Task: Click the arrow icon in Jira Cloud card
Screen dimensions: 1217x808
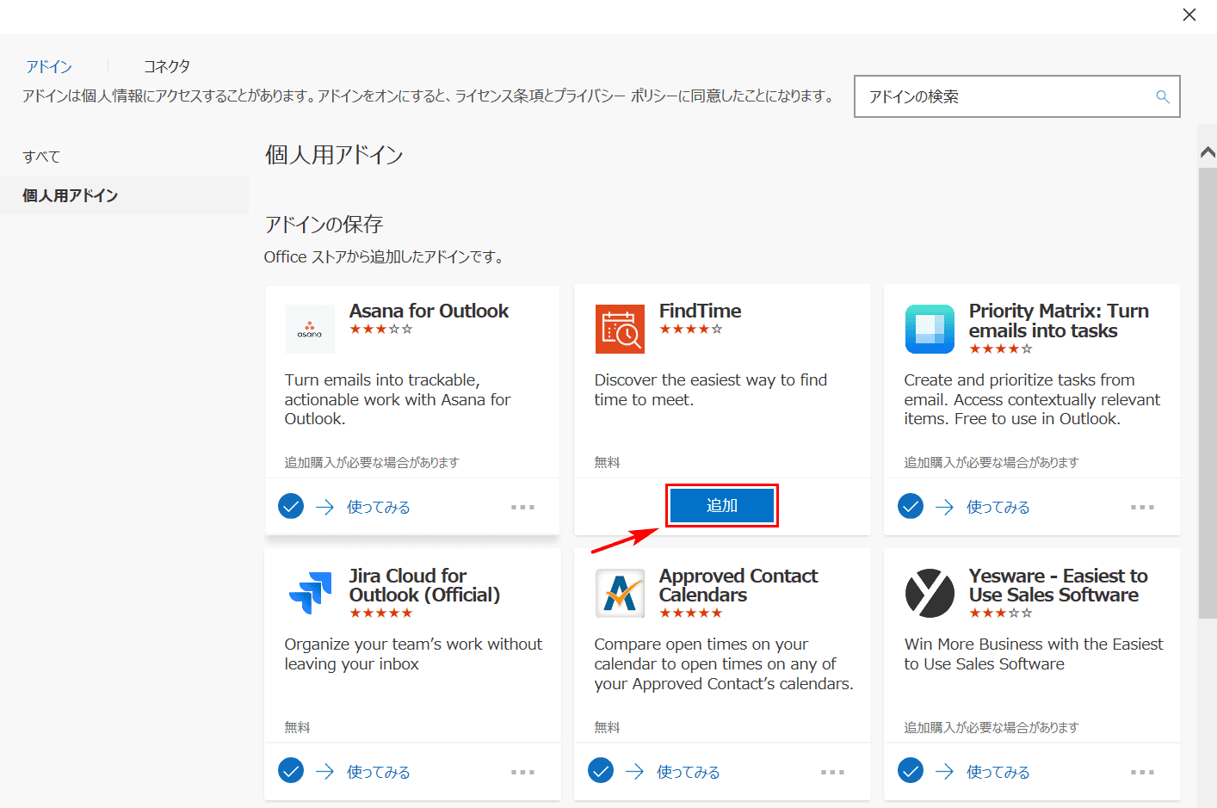Action: tap(324, 772)
